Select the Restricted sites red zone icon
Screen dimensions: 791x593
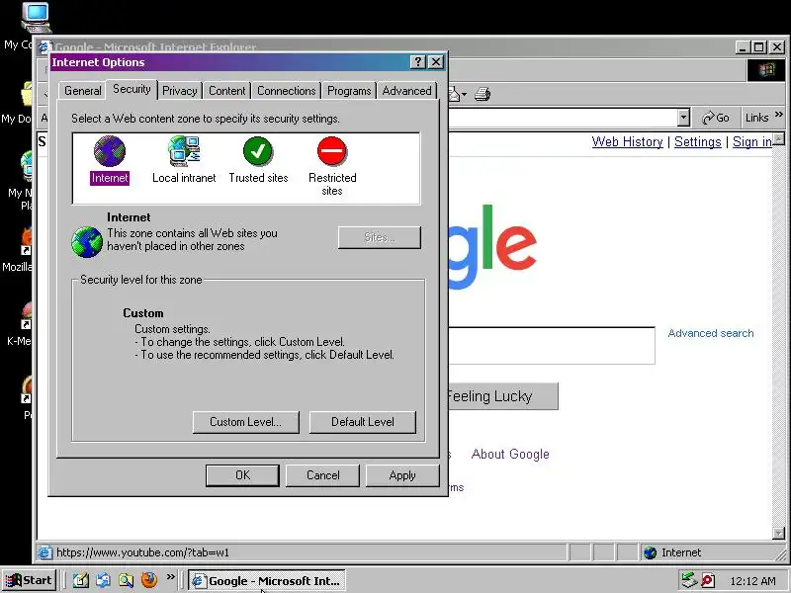[x=332, y=151]
